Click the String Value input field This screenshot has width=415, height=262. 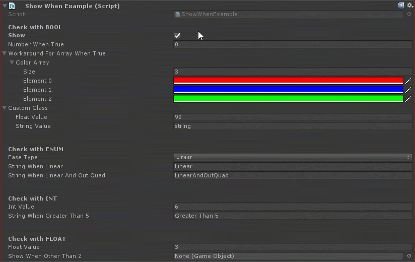(x=293, y=126)
